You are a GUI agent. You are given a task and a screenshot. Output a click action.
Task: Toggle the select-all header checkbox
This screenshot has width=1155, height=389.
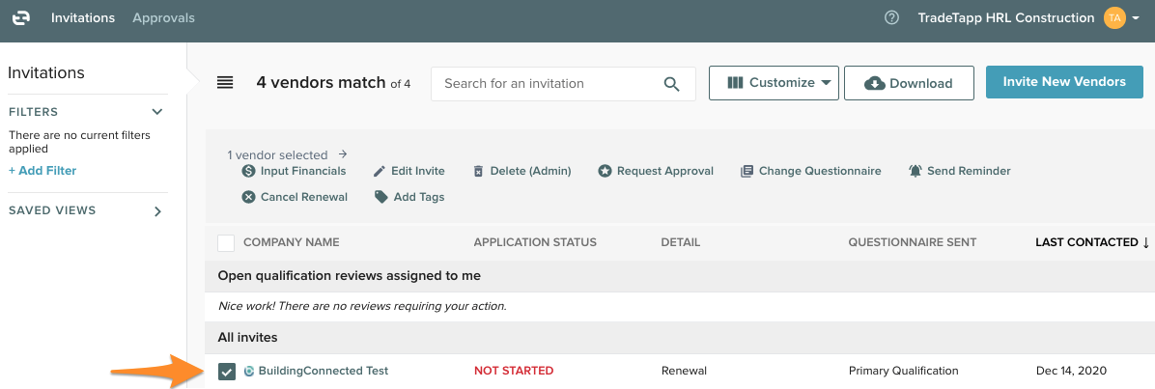pyautogui.click(x=226, y=242)
